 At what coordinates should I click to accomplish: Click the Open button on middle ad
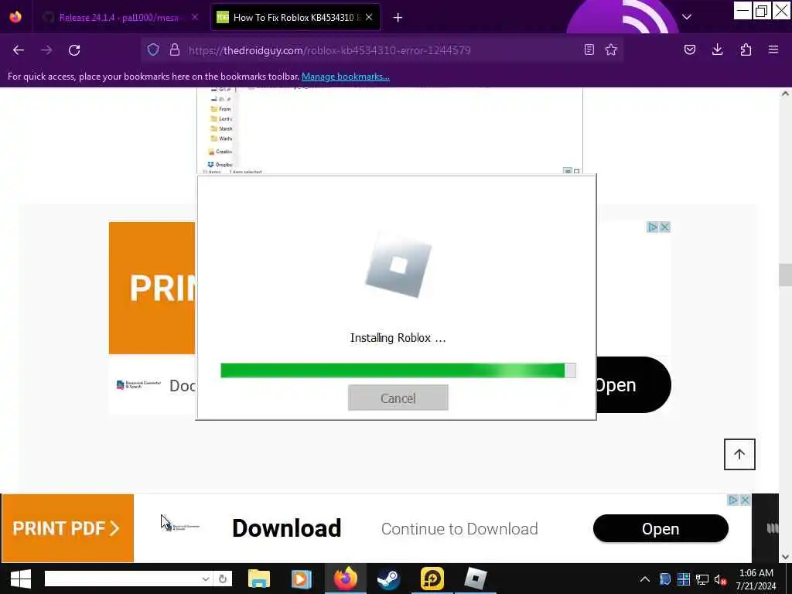coord(633,385)
